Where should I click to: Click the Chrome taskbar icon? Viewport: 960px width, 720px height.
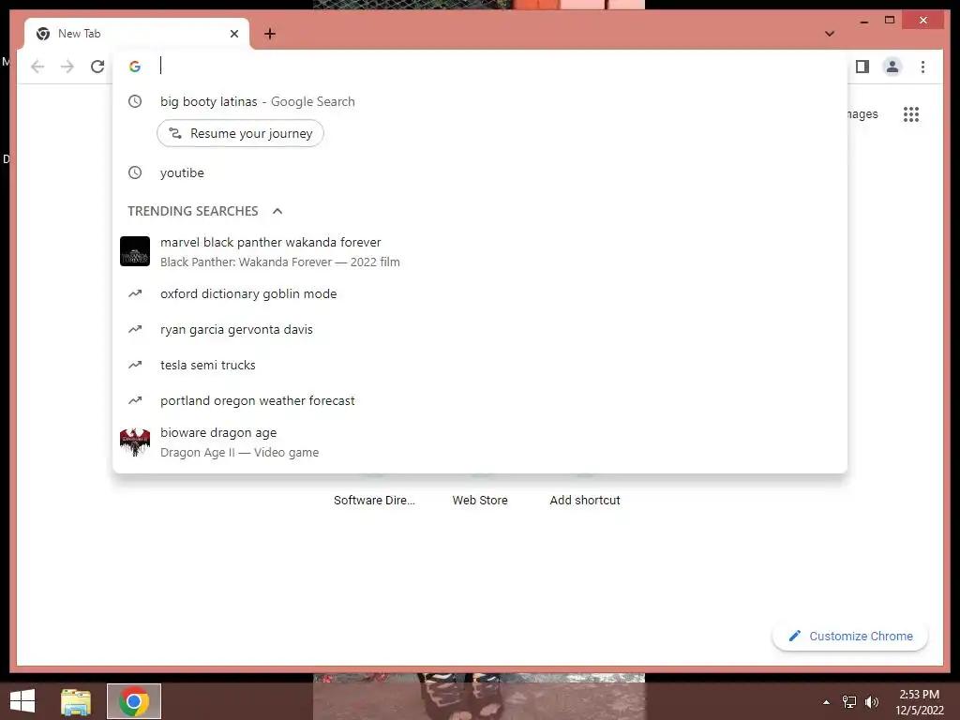pyautogui.click(x=134, y=701)
